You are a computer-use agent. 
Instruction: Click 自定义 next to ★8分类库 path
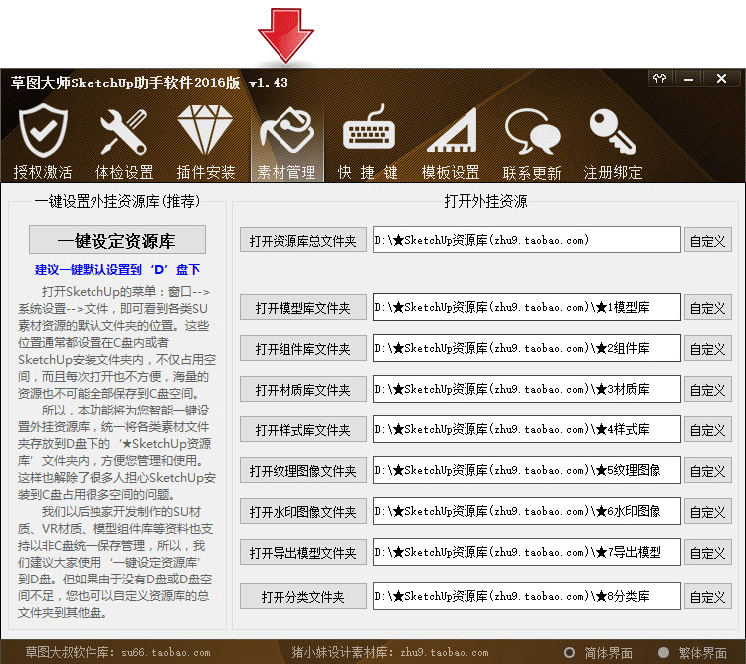tap(708, 596)
